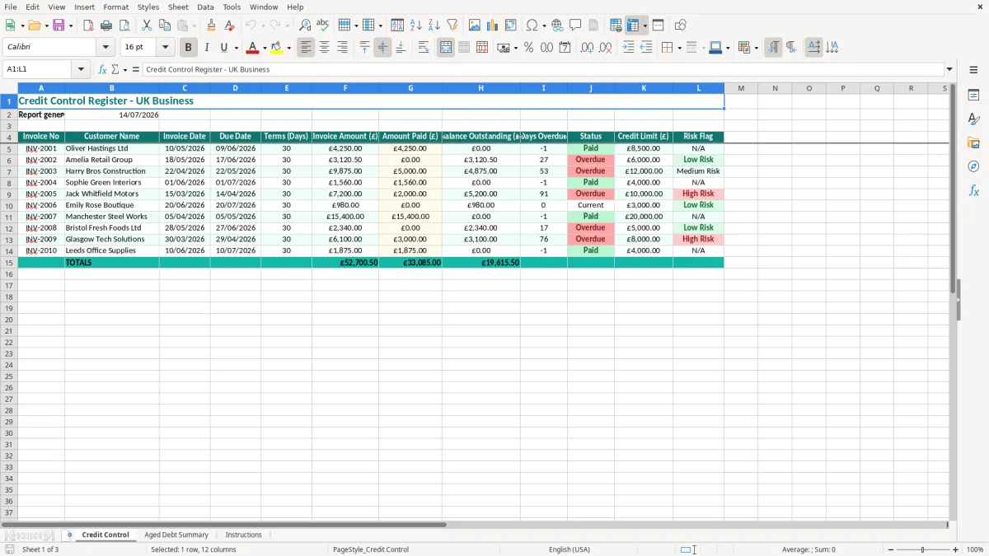
Task: Cut the selected cells
Action: [147, 26]
